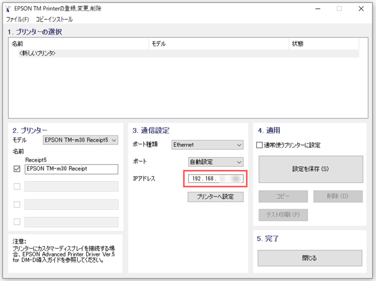Enable 通常使うプリンターに設定 checkbox

pyautogui.click(x=260, y=145)
